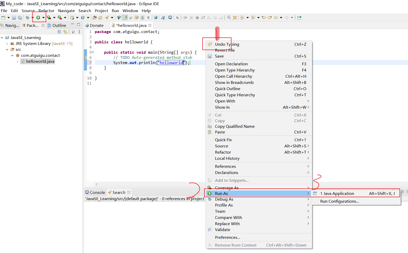Collapse the com.atguigu.contact package node

coord(12,56)
